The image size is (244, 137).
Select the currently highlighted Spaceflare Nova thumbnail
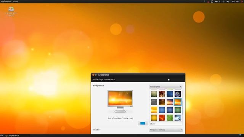tap(178, 102)
